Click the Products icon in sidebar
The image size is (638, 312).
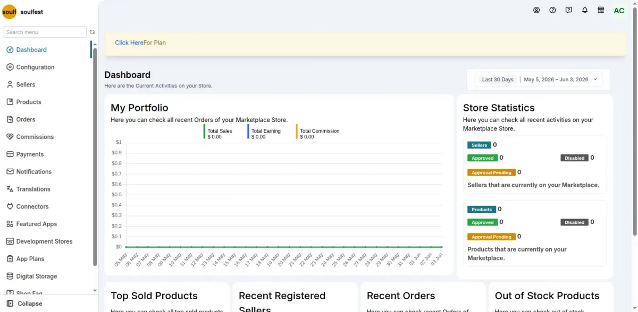click(x=10, y=102)
